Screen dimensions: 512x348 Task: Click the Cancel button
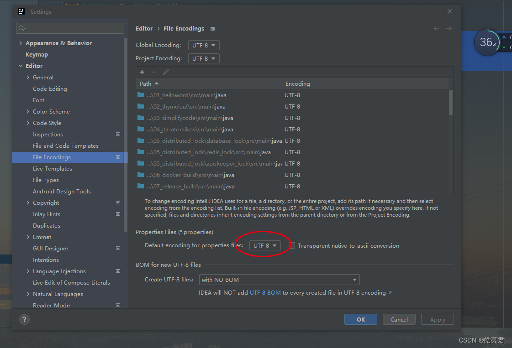(399, 319)
